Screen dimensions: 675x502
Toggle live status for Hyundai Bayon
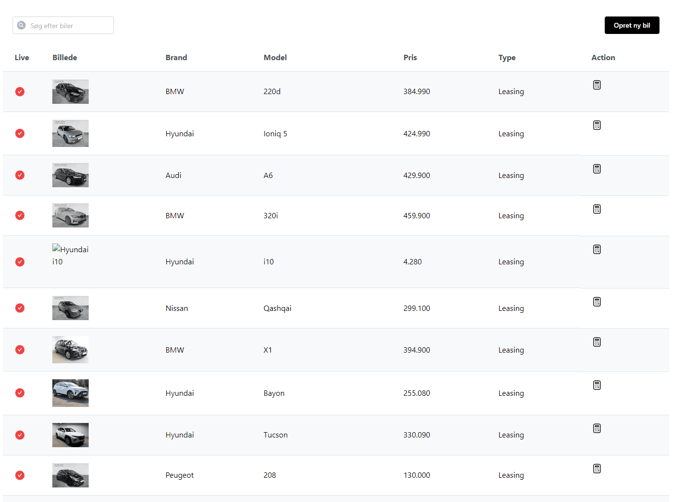(20, 393)
